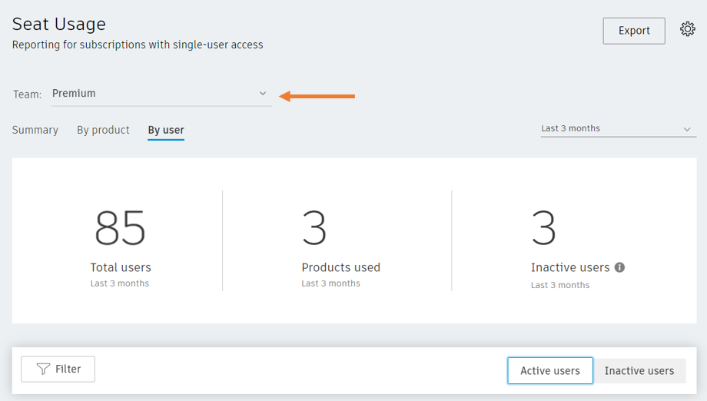Click the Inactive users stat label
Screen dimensions: 707x401
[x=570, y=267]
